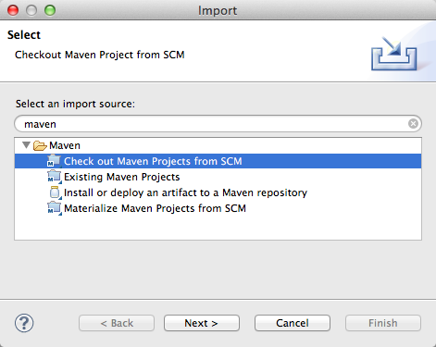This screenshot has width=436, height=347.
Task: Click the Check out Maven Projects icon
Action: [x=55, y=161]
